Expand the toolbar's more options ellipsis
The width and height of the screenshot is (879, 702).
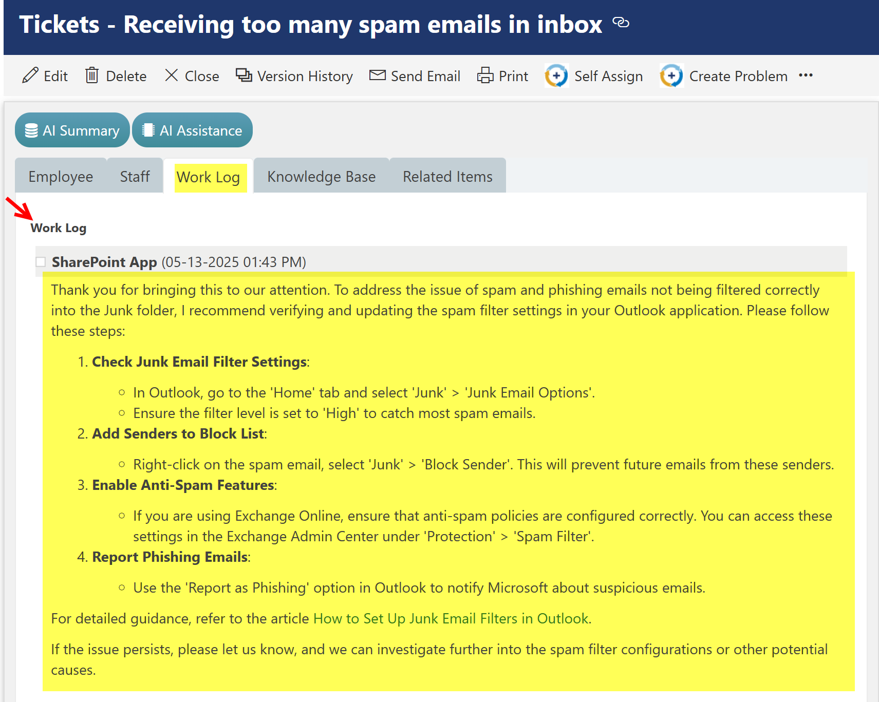point(806,75)
